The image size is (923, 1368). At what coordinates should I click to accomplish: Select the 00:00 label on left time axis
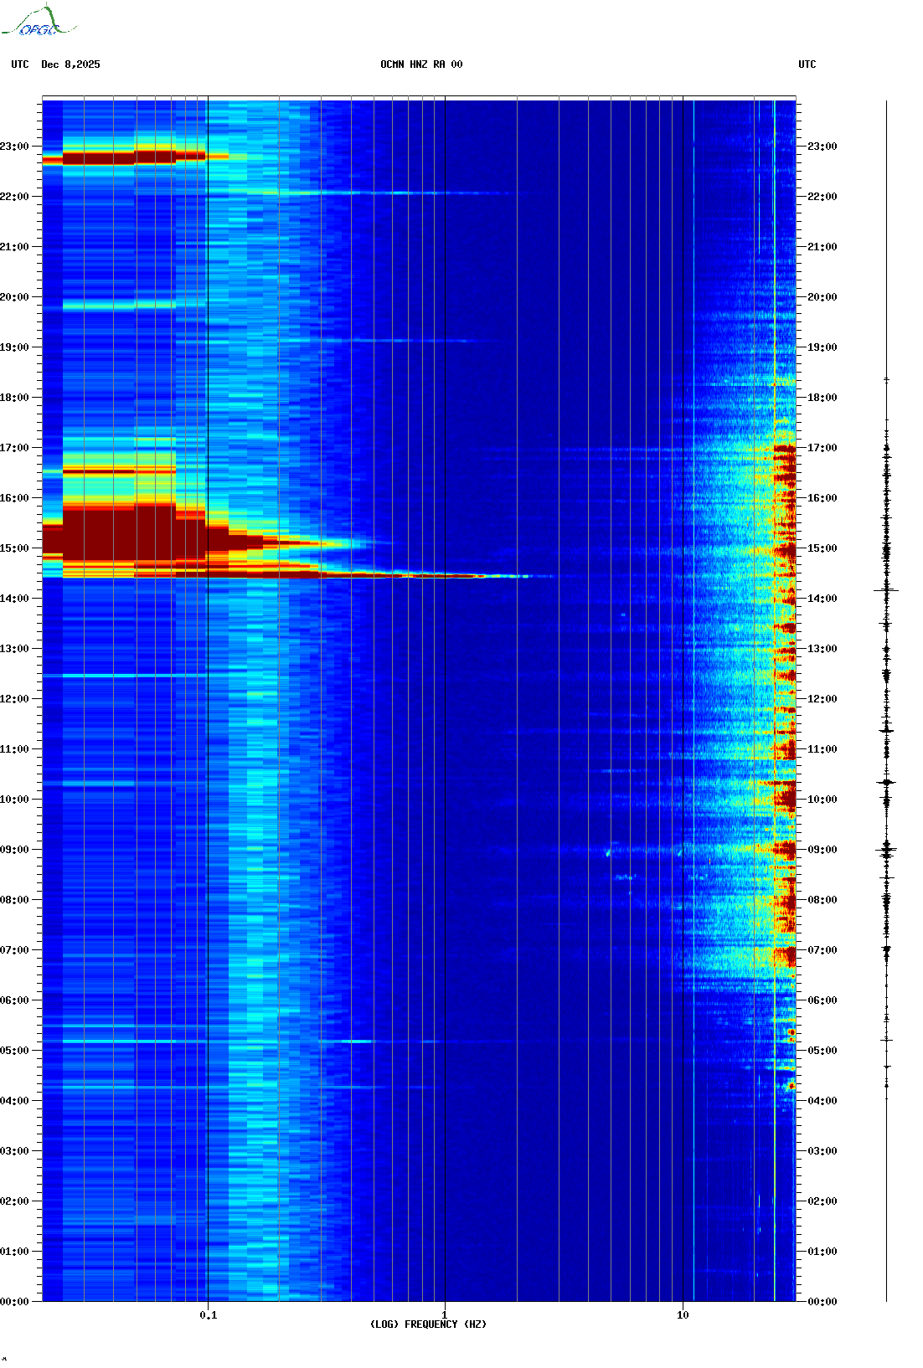coord(15,1301)
